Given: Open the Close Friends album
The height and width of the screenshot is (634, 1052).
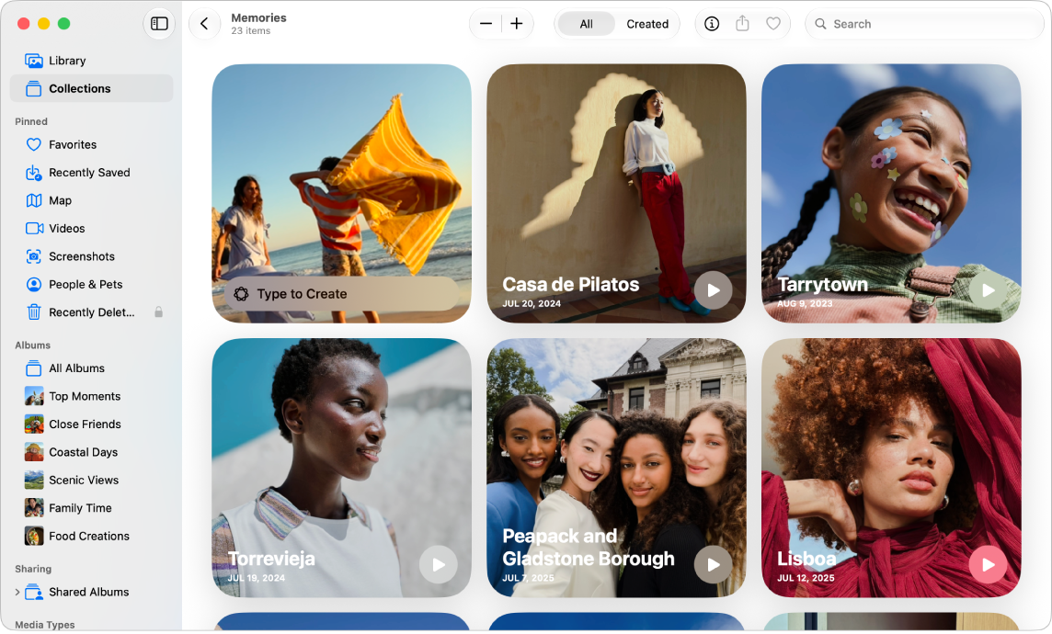Looking at the screenshot, I should pos(91,425).
